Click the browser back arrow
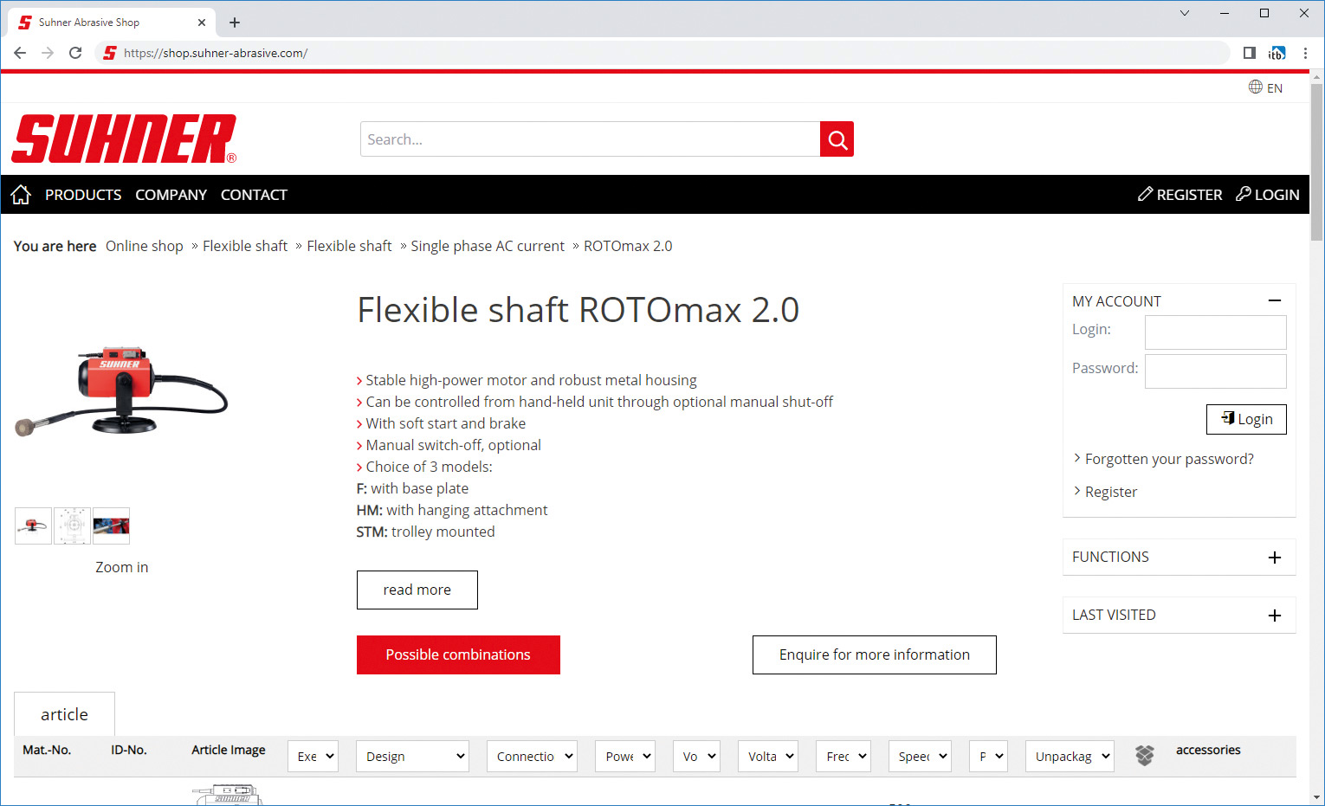 [20, 53]
